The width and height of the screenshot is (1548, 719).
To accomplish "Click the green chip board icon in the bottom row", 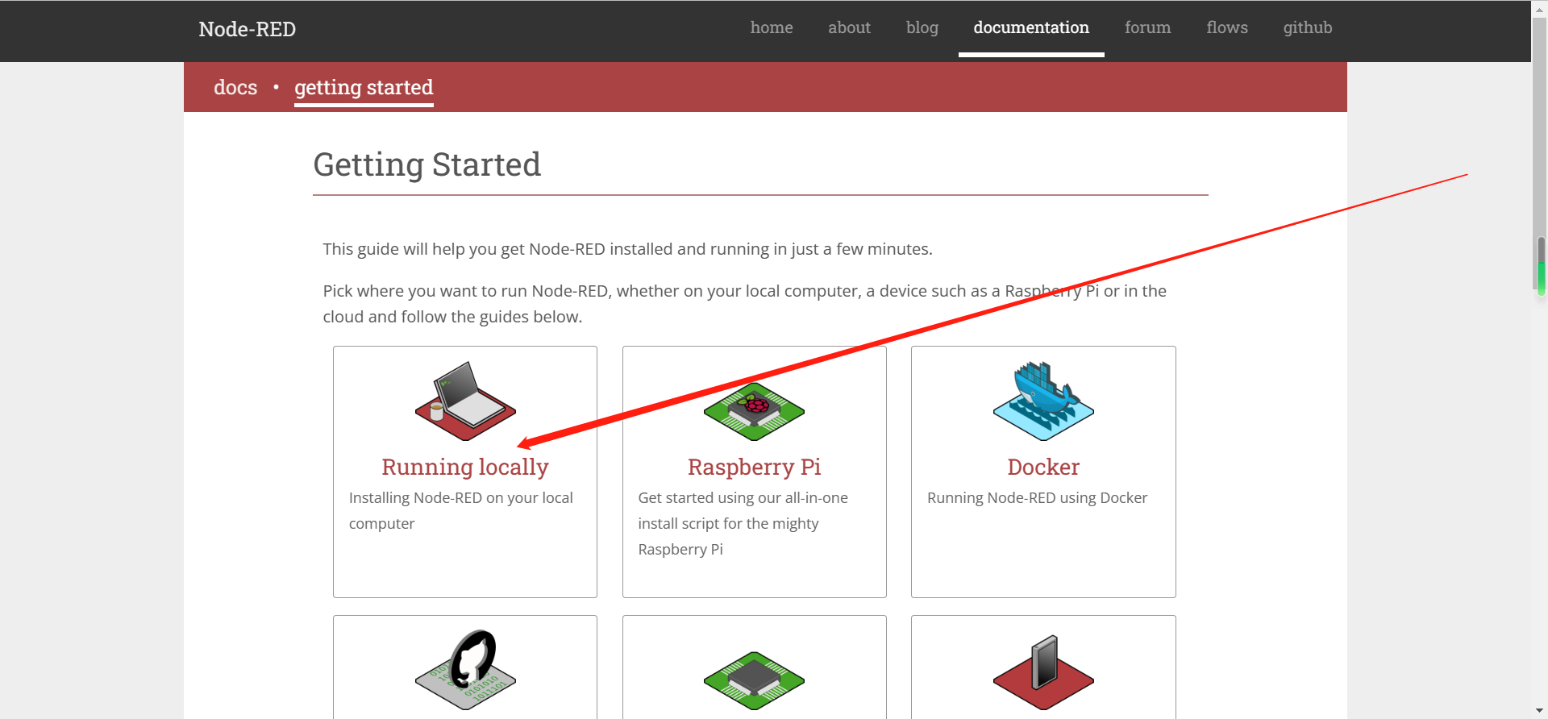I will click(754, 680).
